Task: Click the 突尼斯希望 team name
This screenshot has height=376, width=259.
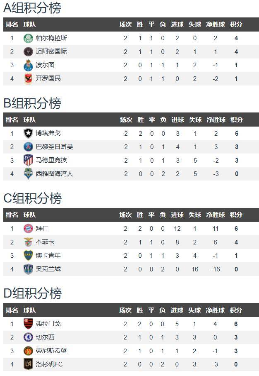Action: tap(51, 351)
